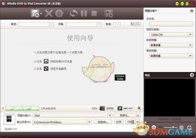Close the CPU usage bar with its small x
Viewport: 196px width, 138px height.
pos(3,108)
